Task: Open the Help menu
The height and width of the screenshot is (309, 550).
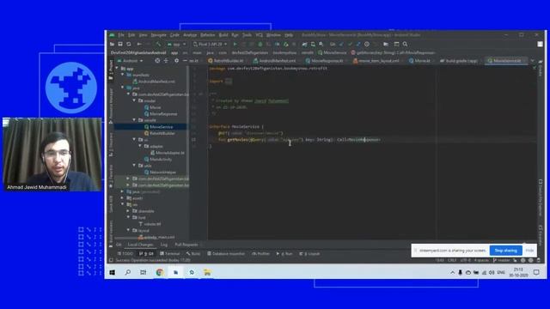Action: pyautogui.click(x=289, y=35)
